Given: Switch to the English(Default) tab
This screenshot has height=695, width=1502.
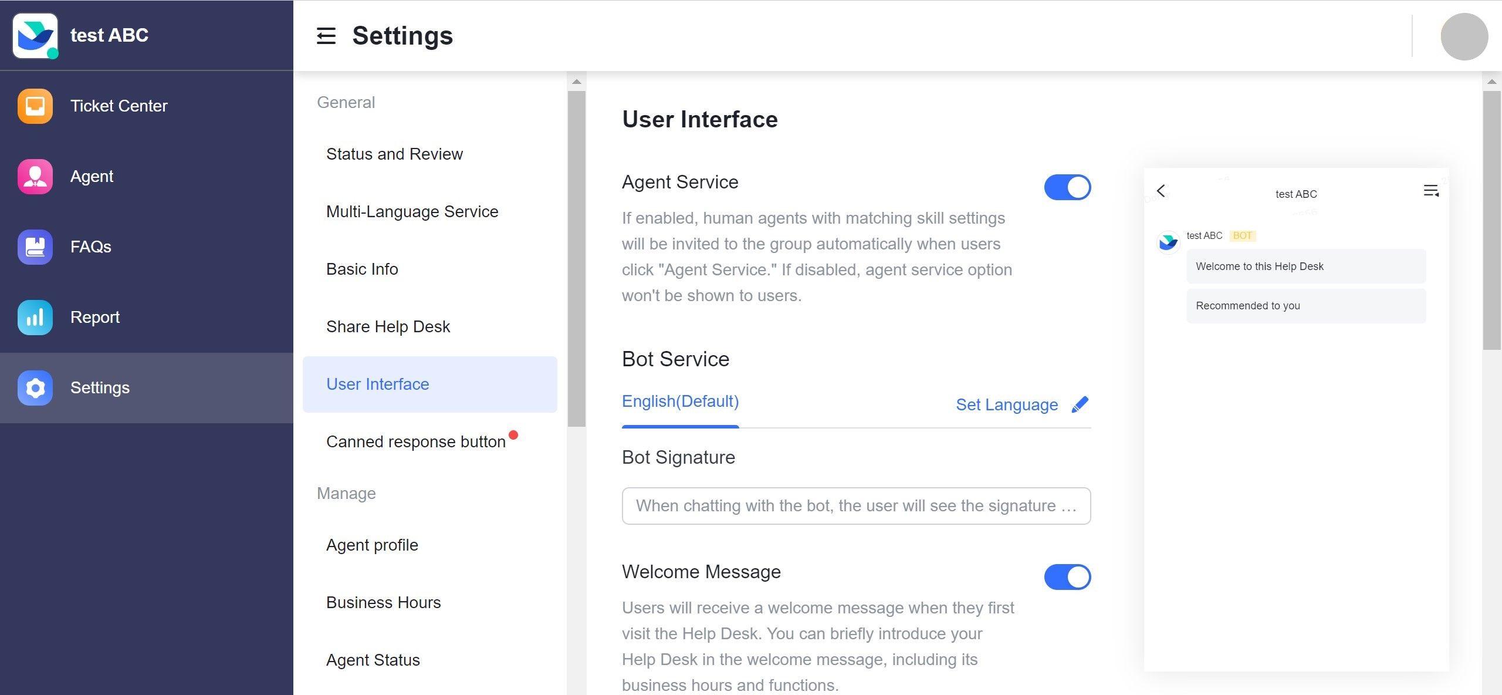Looking at the screenshot, I should tap(679, 401).
